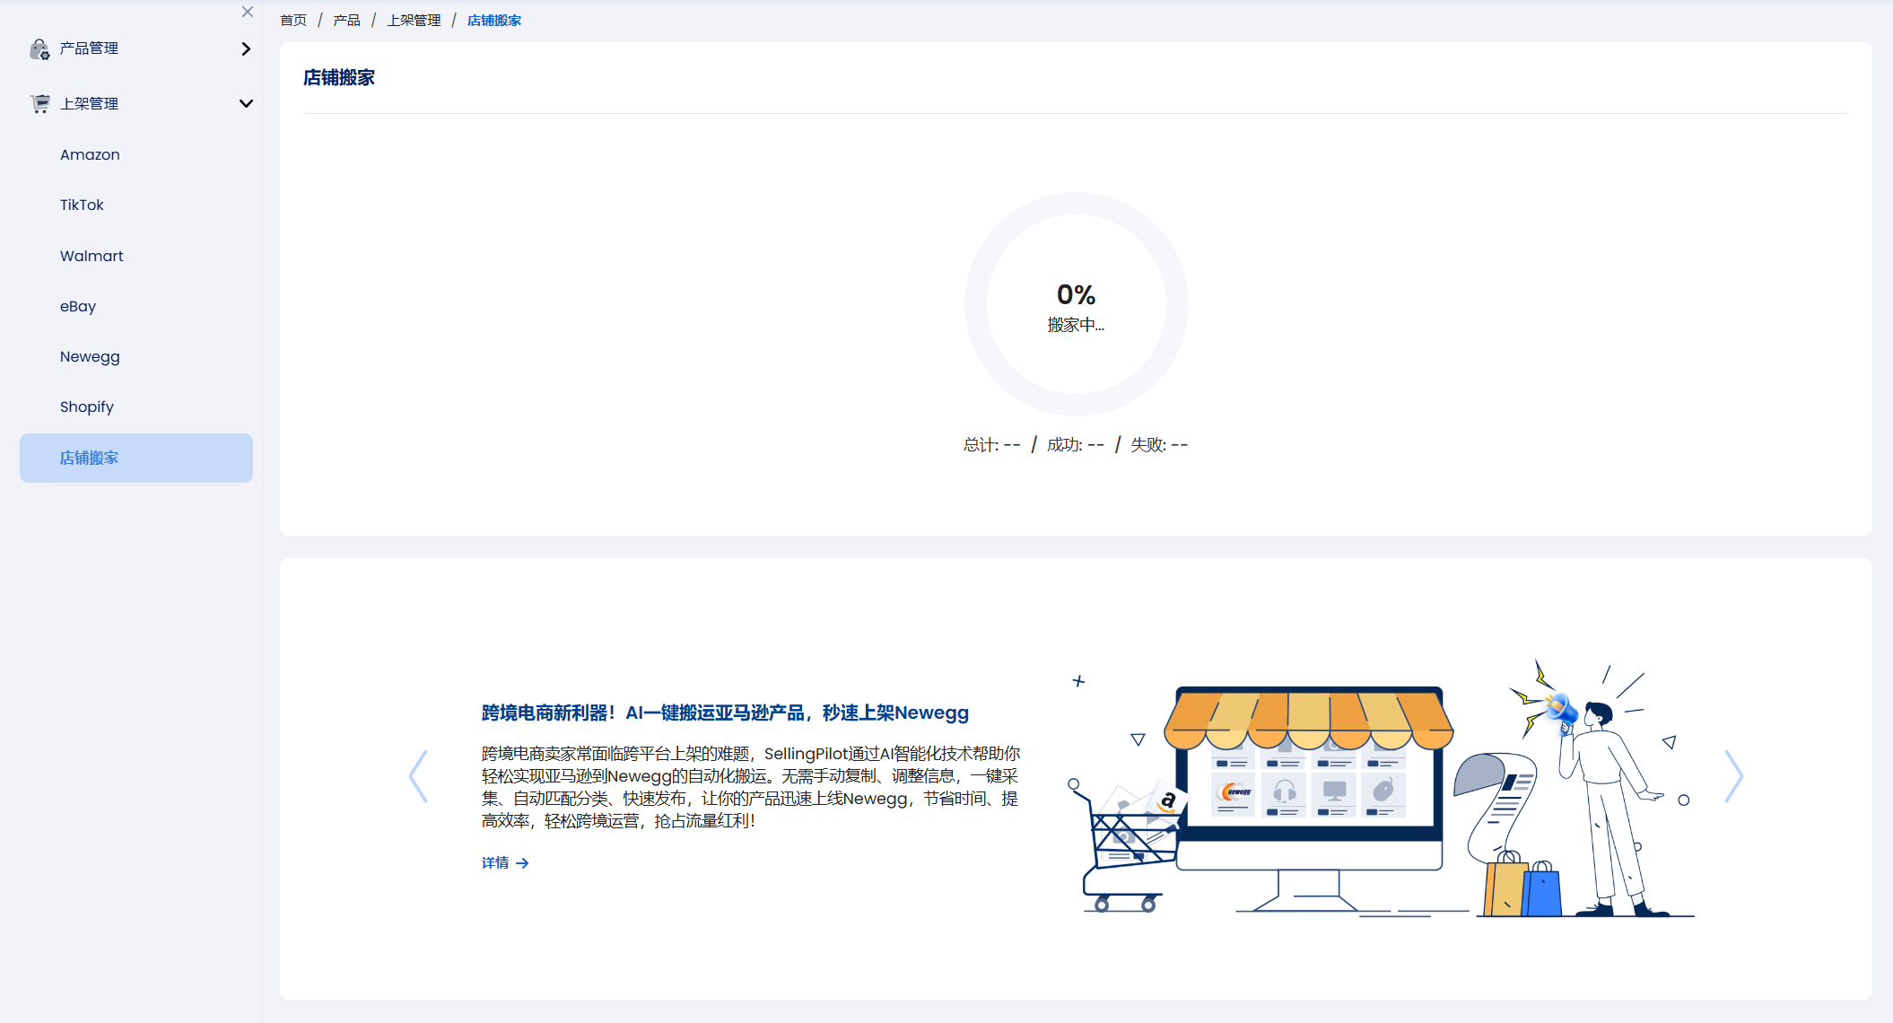The height and width of the screenshot is (1023, 1893).
Task: Click the arrow icon beside 详情
Action: pos(522,863)
